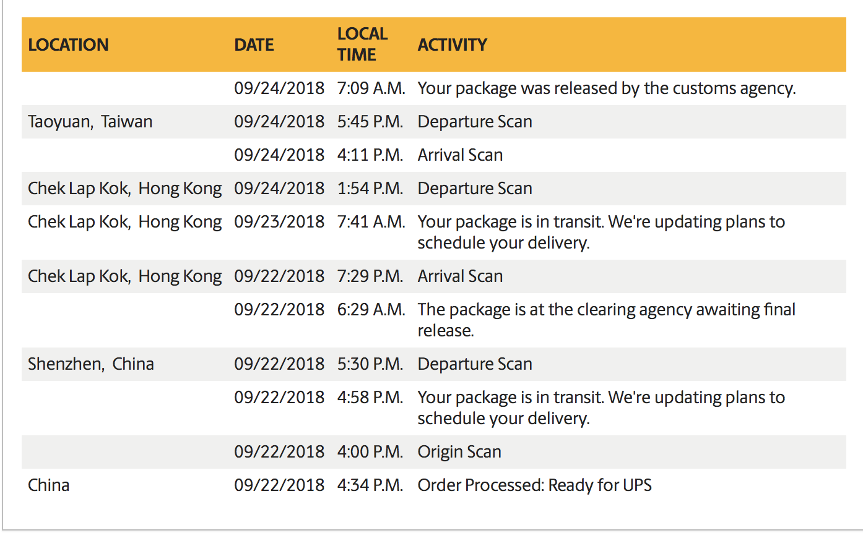Select Arrival Scan in the 7:29 P.M. row
The image size is (863, 533).
coord(460,276)
